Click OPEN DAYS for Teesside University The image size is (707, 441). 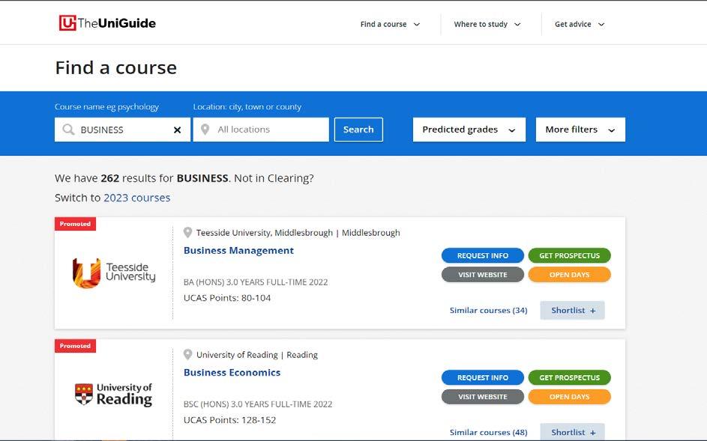point(570,275)
